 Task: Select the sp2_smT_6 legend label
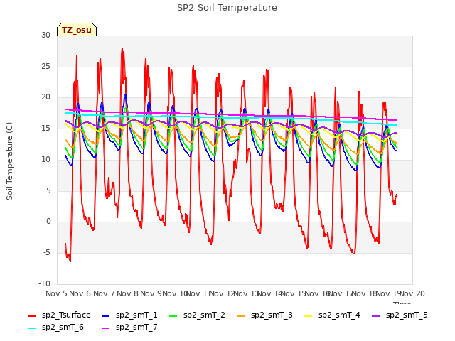[x=63, y=328]
